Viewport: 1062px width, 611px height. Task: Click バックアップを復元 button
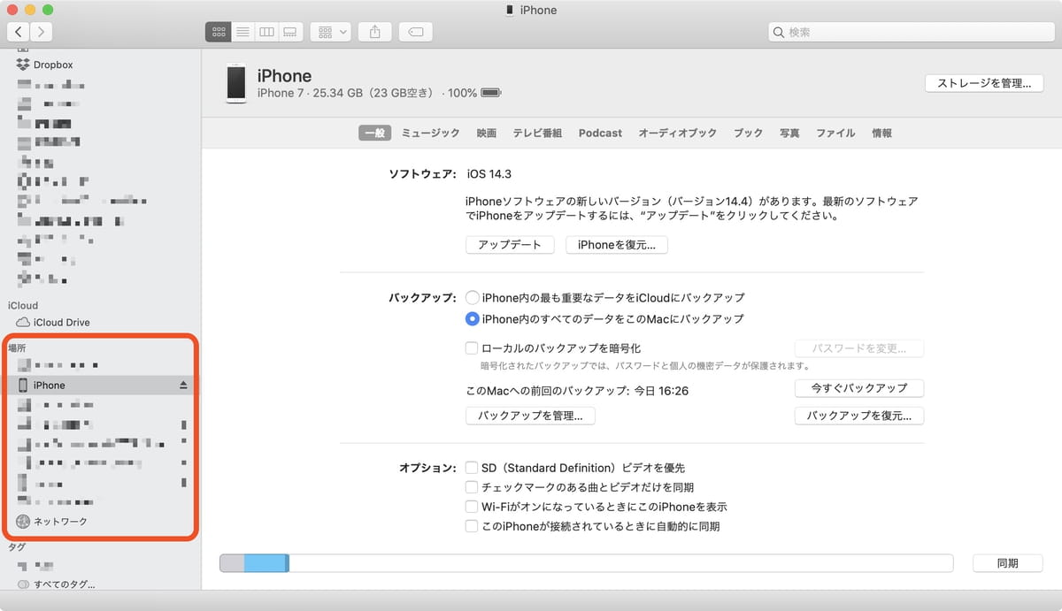tap(859, 416)
